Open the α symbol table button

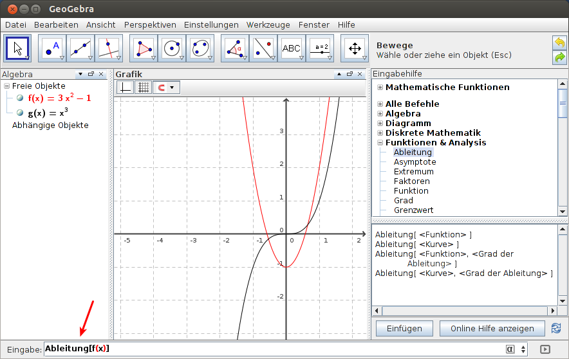510,349
